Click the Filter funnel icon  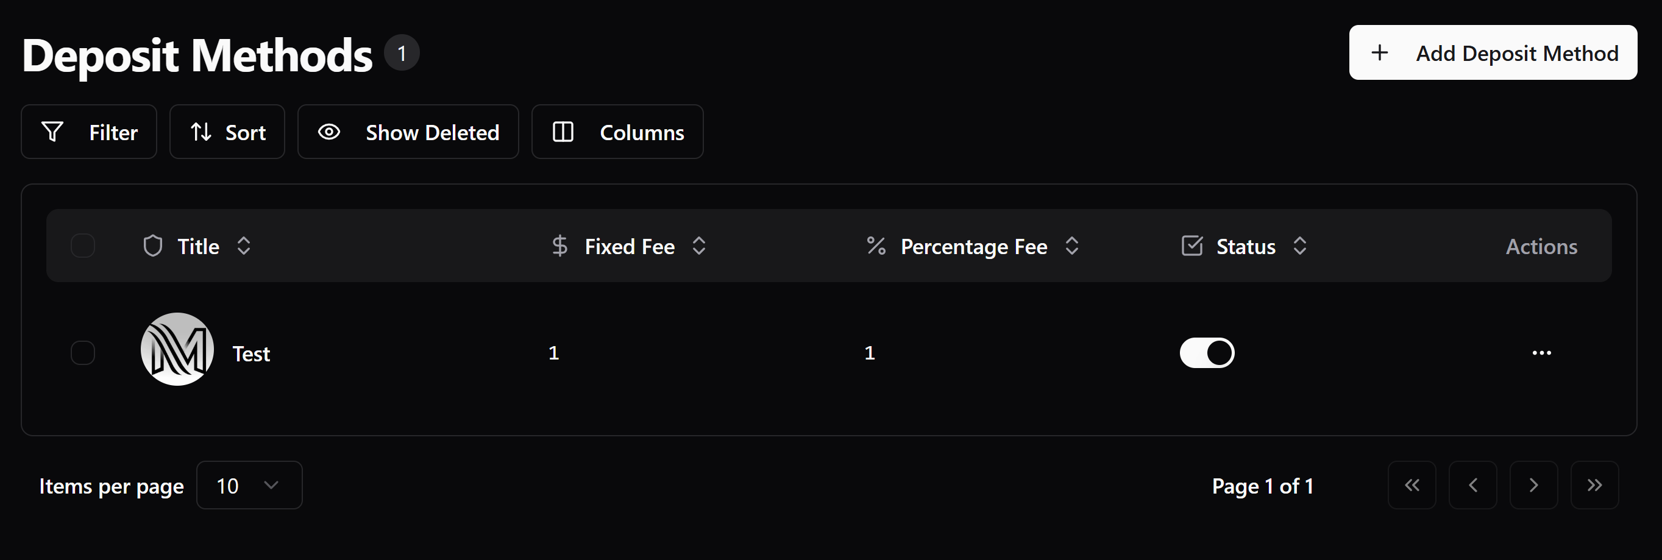tap(52, 132)
